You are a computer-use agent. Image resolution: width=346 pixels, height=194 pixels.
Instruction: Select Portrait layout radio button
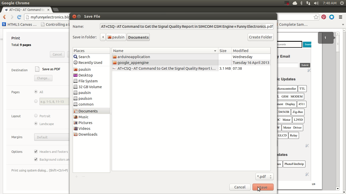(36, 116)
